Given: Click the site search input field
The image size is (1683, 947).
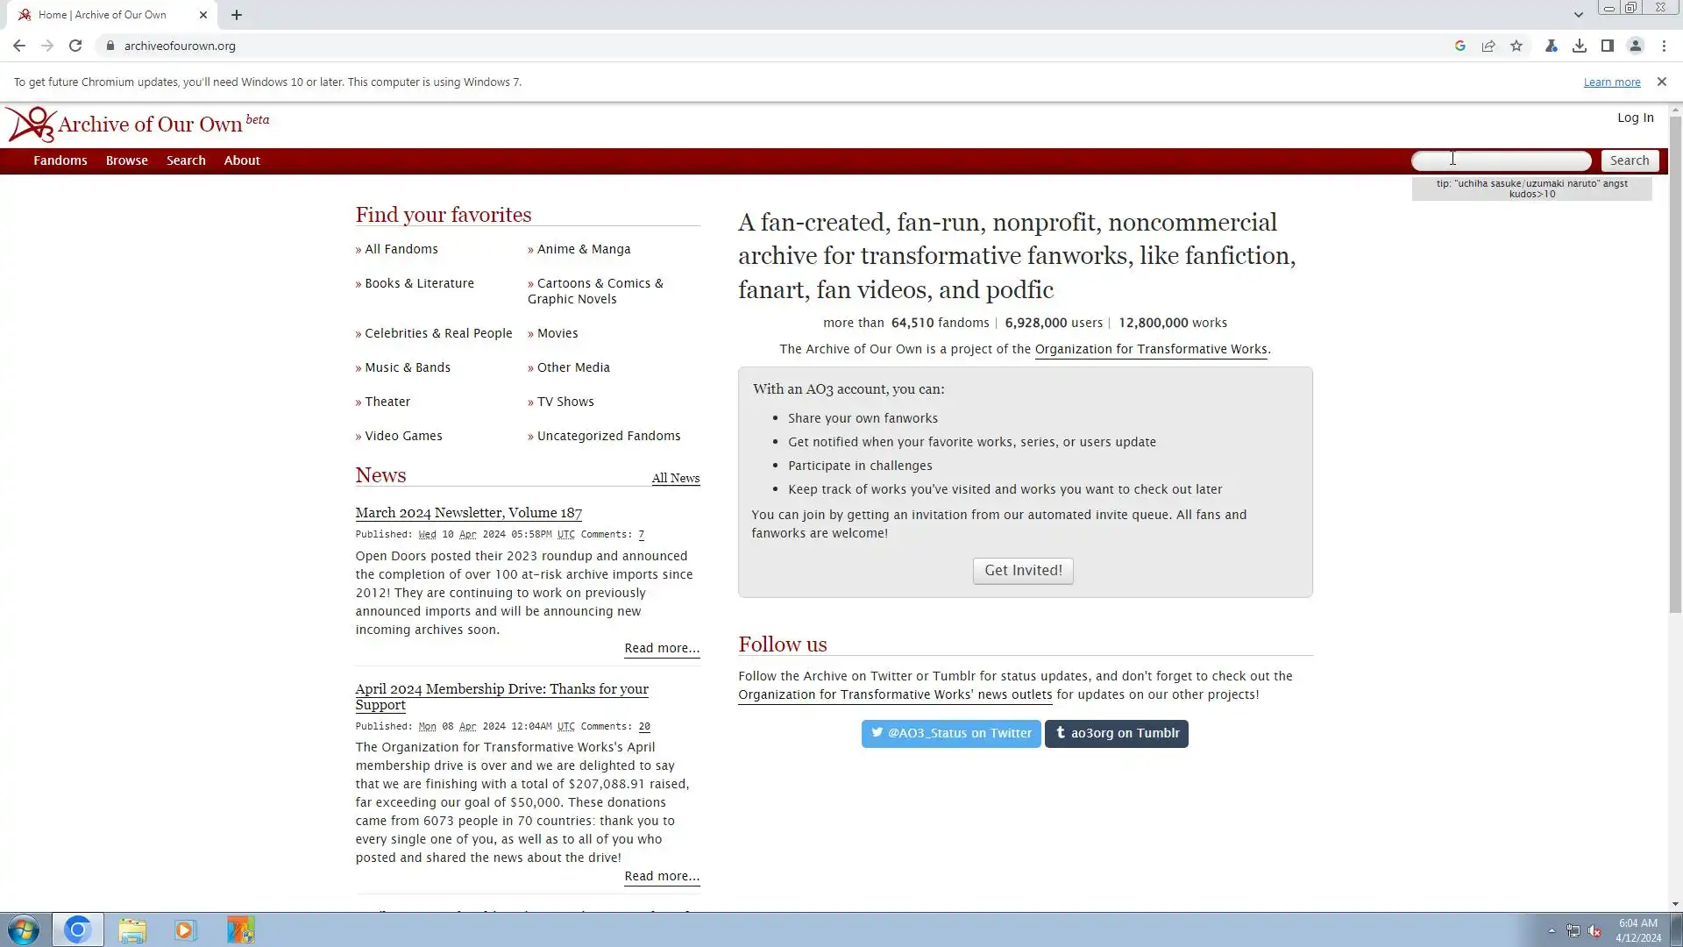Looking at the screenshot, I should click(1501, 160).
